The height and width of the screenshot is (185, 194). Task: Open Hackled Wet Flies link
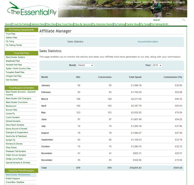coord(14,65)
